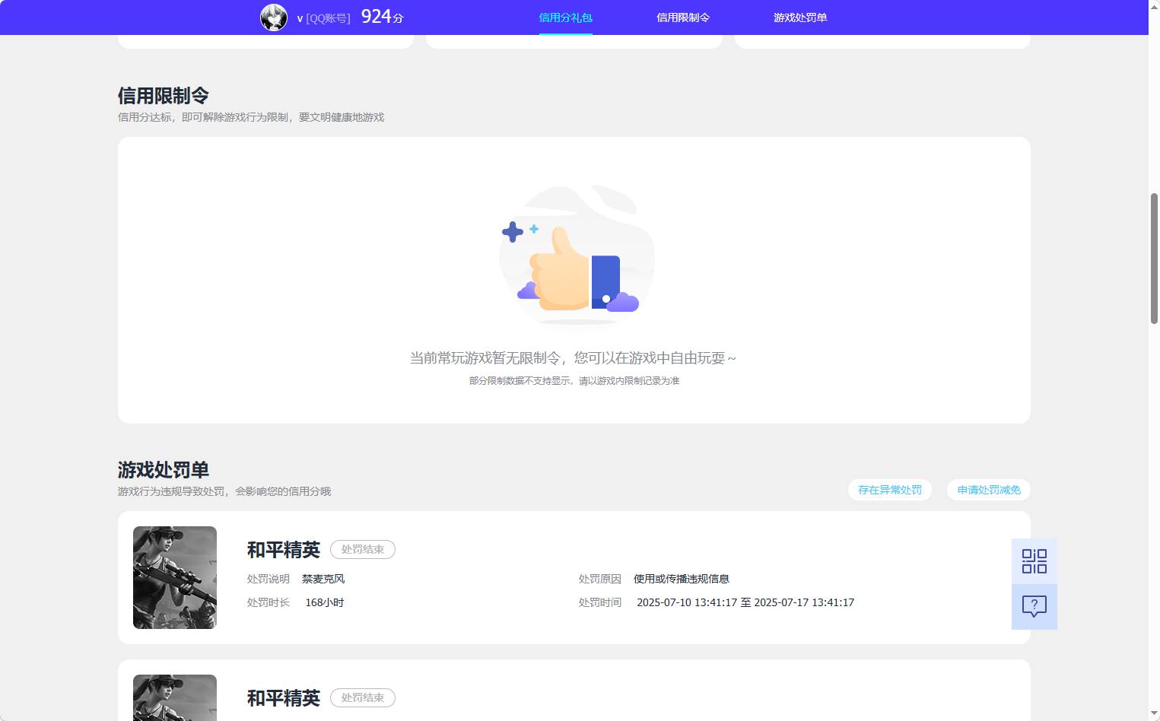Select the active 信用分礼包 tab
Image resolution: width=1160 pixels, height=721 pixels.
click(564, 17)
